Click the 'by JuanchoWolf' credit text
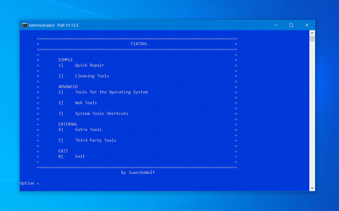 pyautogui.click(x=138, y=172)
